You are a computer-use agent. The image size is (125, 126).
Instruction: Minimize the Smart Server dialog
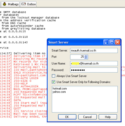[x=106, y=42]
